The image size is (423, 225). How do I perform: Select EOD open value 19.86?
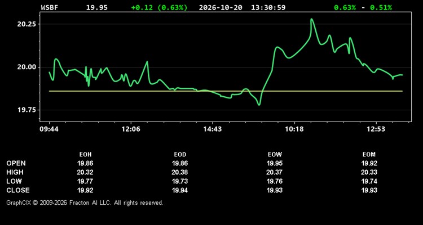coord(180,163)
